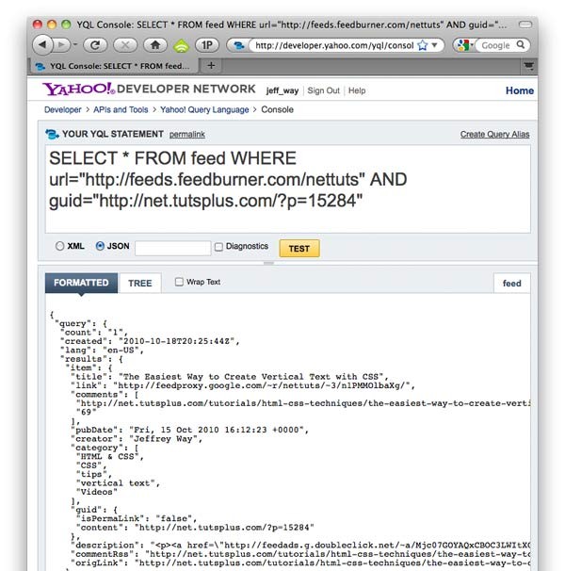Click the magnifier search icon
565x571 pixels.
point(521,45)
